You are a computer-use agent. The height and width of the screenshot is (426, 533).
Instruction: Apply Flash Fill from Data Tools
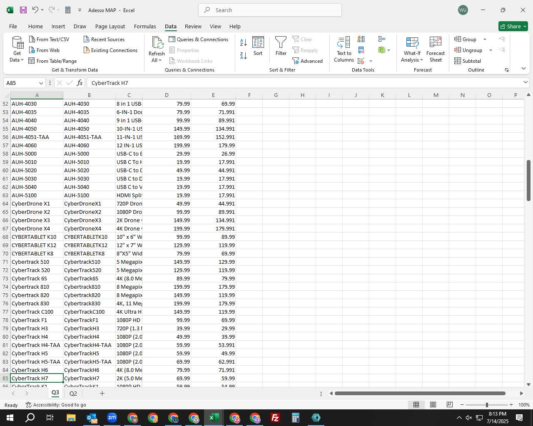(361, 39)
